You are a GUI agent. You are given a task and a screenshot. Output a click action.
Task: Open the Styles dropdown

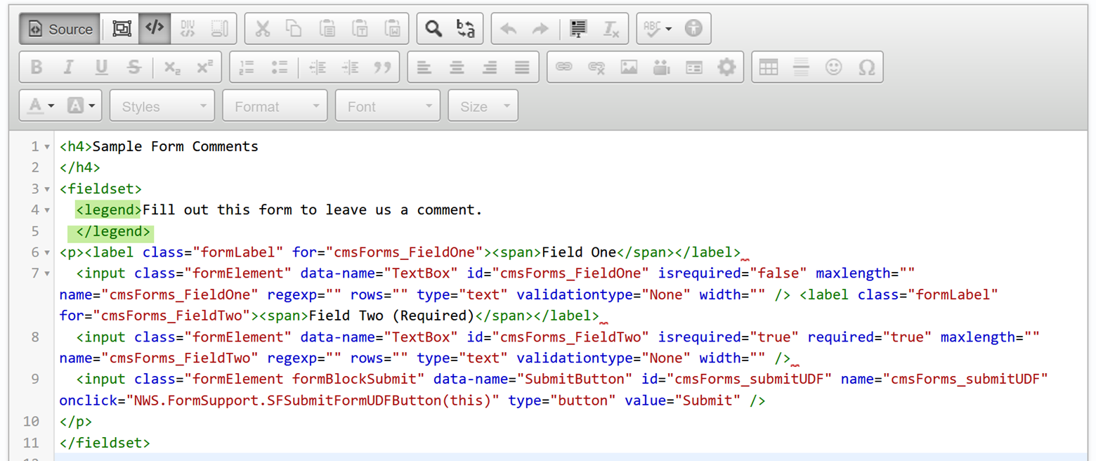tap(162, 106)
